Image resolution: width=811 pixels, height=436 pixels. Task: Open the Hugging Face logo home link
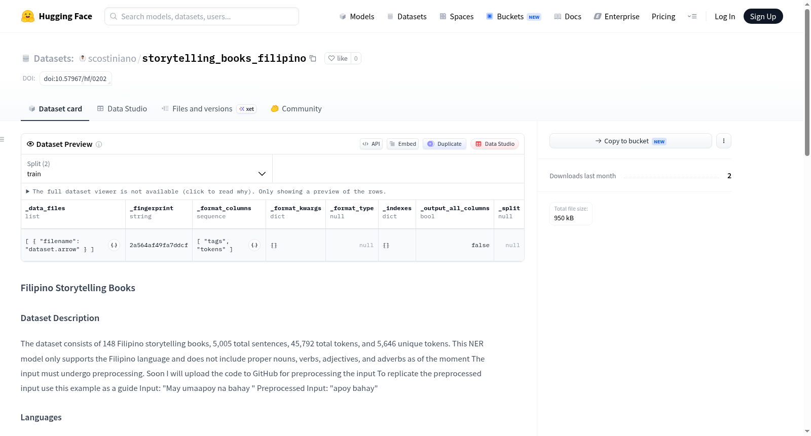click(56, 16)
